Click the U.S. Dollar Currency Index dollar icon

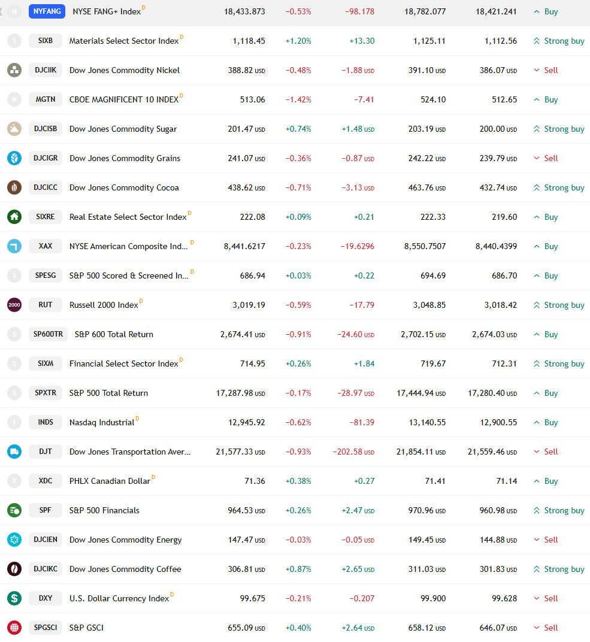pyautogui.click(x=14, y=598)
